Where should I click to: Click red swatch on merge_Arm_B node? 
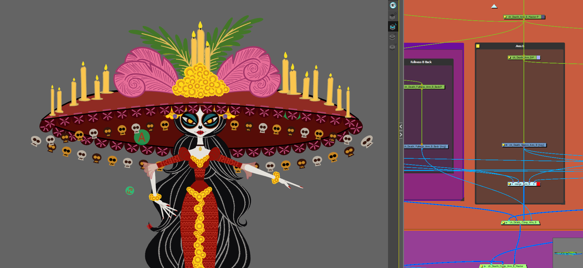(539, 184)
